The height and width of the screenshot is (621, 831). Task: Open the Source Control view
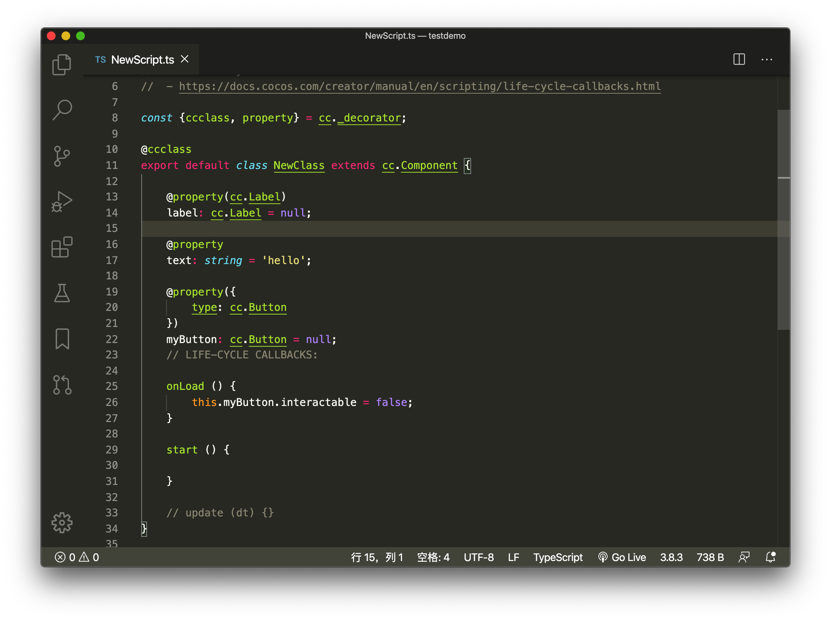(61, 156)
